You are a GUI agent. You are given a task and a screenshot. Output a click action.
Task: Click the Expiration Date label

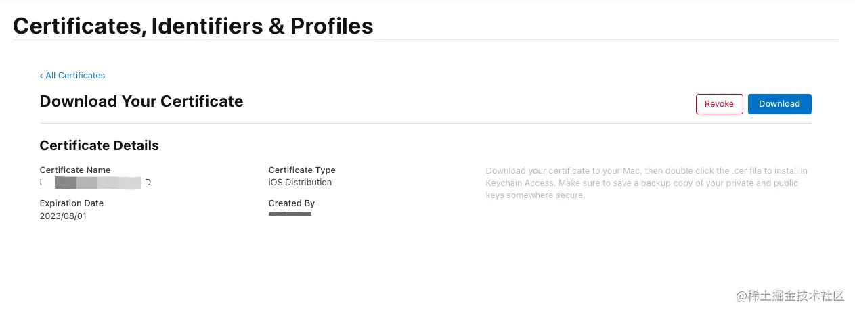(x=72, y=203)
